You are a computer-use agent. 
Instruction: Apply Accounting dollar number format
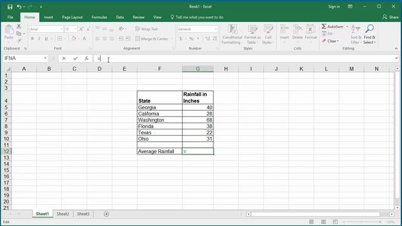181,39
